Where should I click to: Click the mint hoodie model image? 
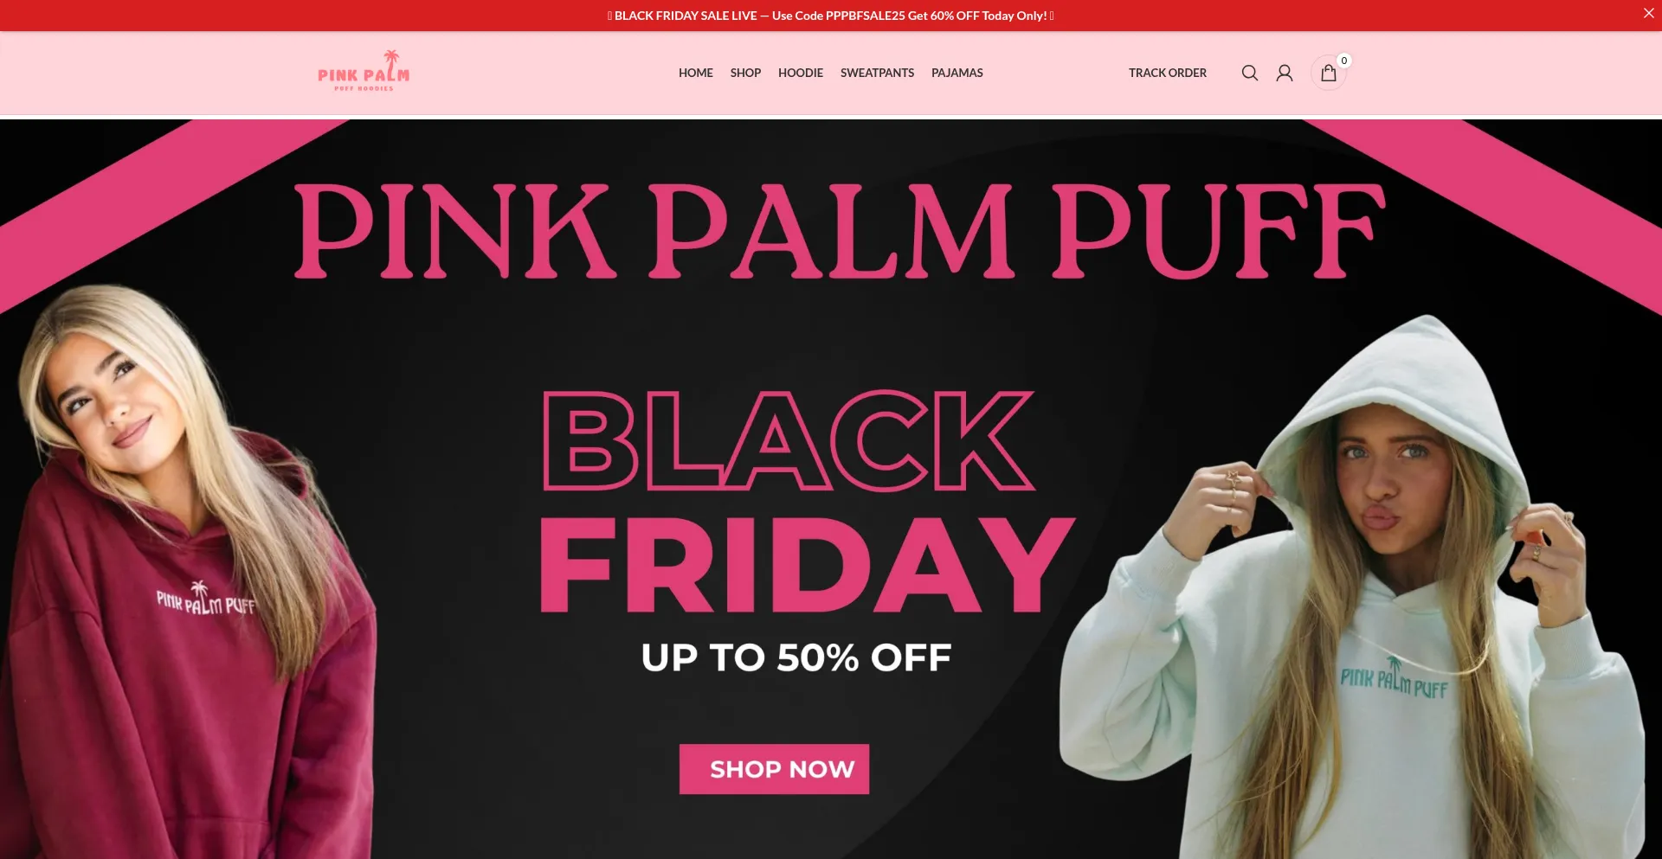coord(1359,588)
